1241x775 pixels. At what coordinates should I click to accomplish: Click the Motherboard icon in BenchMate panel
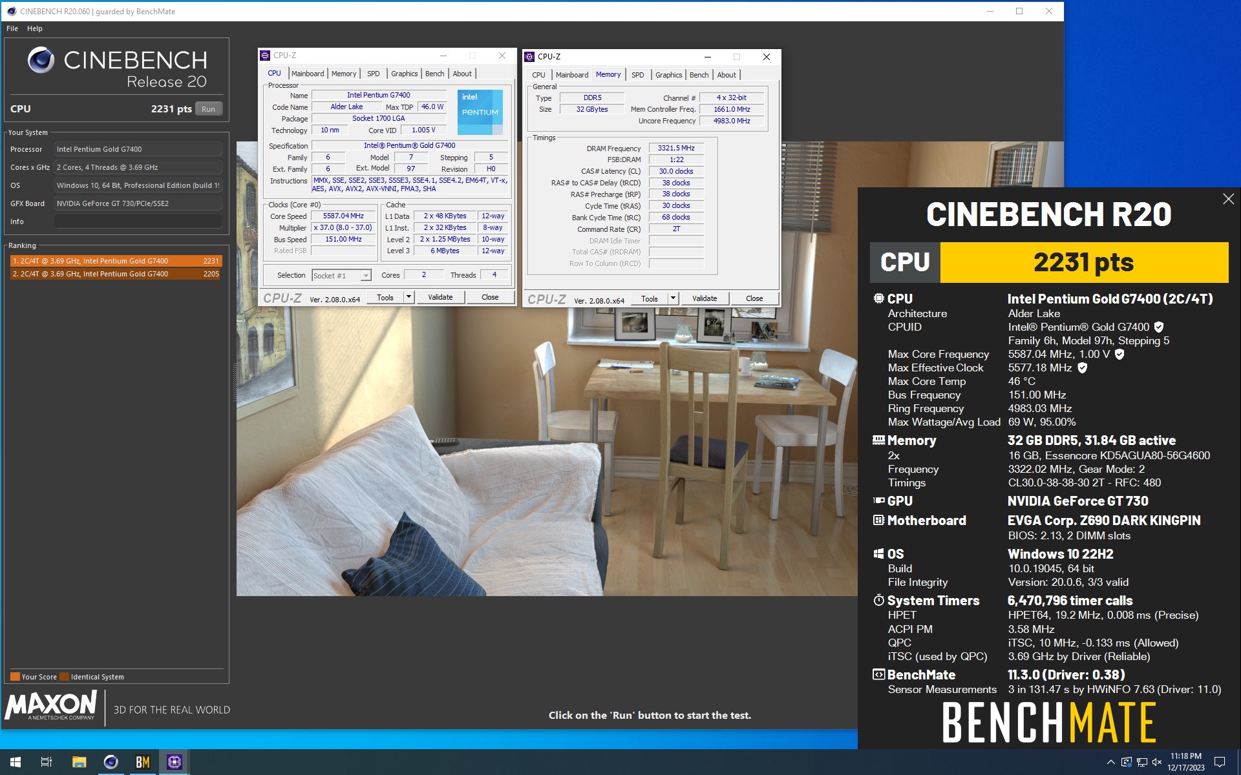coord(878,520)
